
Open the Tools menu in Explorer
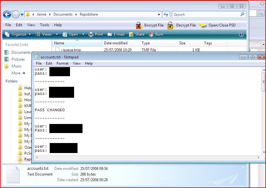pos(44,25)
